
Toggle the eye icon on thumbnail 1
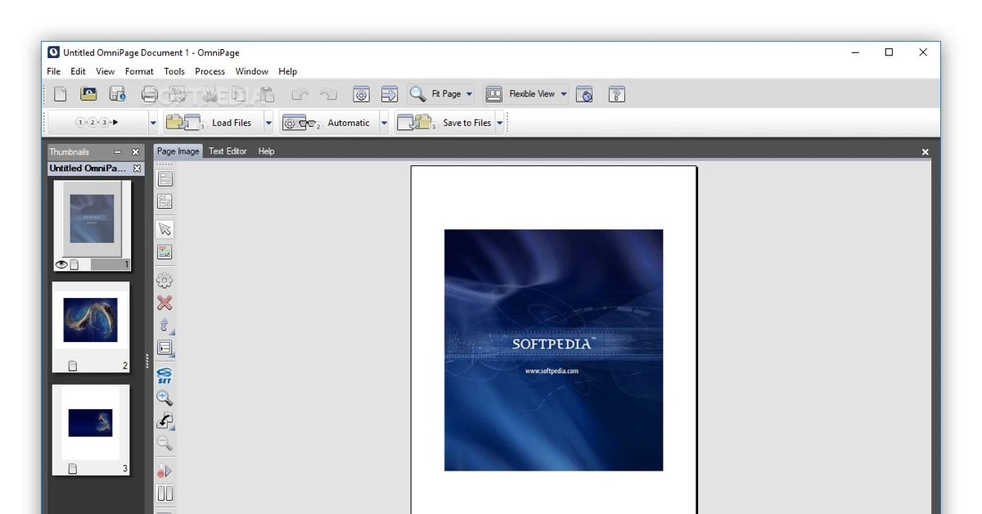pyautogui.click(x=61, y=264)
